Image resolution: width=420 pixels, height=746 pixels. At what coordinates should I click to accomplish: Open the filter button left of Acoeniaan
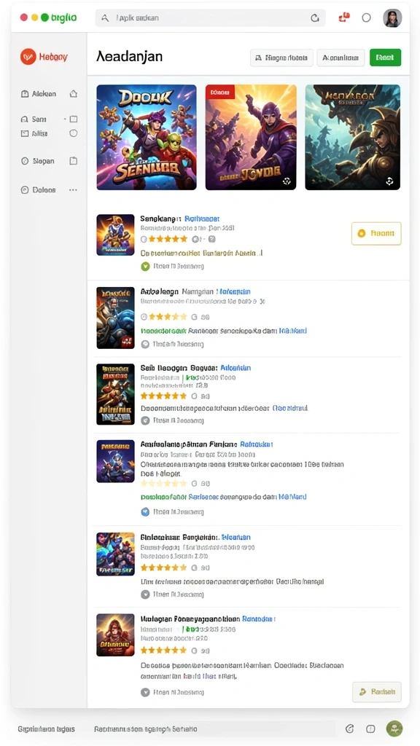coord(281,58)
